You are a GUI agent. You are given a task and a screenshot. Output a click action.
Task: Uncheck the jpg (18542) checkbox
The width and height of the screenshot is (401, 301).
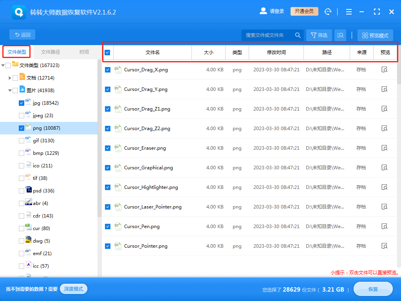click(22, 103)
